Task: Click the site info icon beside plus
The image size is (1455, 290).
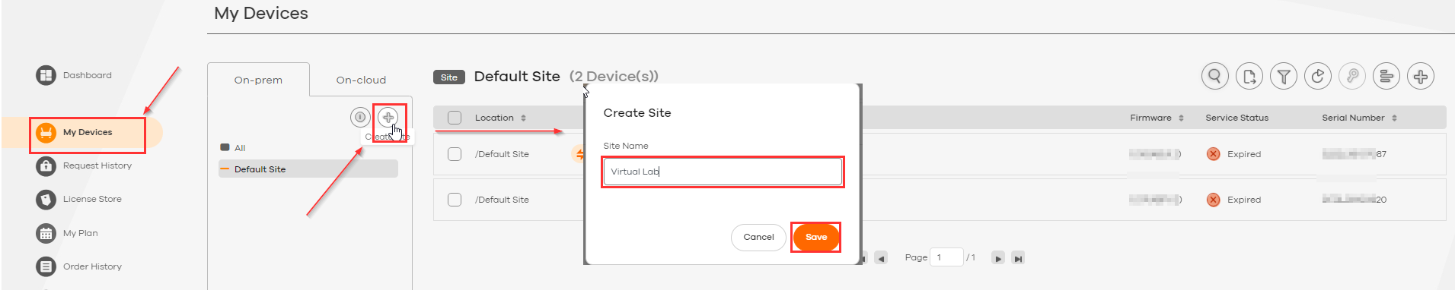Action: coord(360,118)
